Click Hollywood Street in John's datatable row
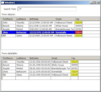 61,62
